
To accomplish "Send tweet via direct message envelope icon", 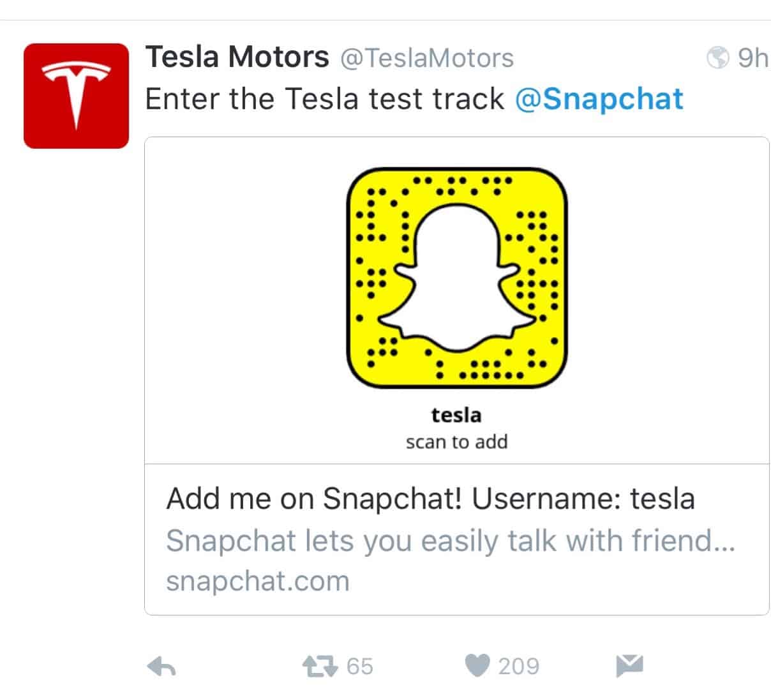I will coord(629,666).
